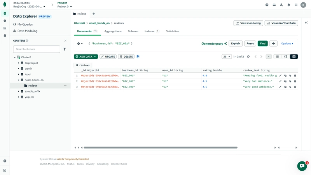The width and height of the screenshot is (311, 175).
Task: Collapse the Clusters section
Action: point(65,41)
